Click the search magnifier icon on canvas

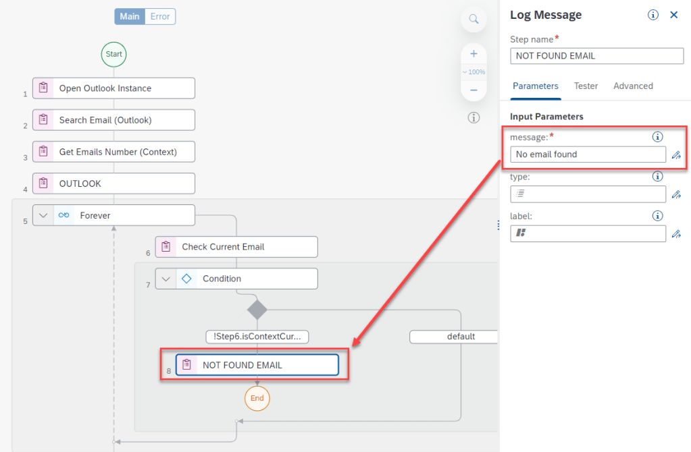pos(474,19)
